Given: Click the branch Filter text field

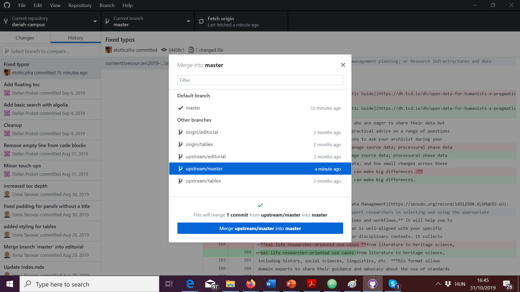Looking at the screenshot, I should click(x=260, y=80).
